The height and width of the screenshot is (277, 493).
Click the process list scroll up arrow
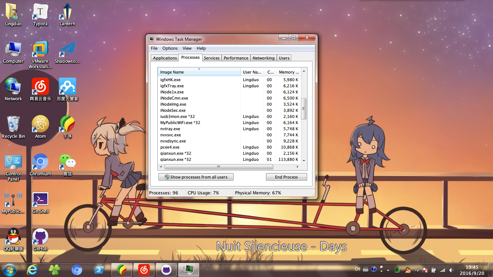[x=304, y=71]
